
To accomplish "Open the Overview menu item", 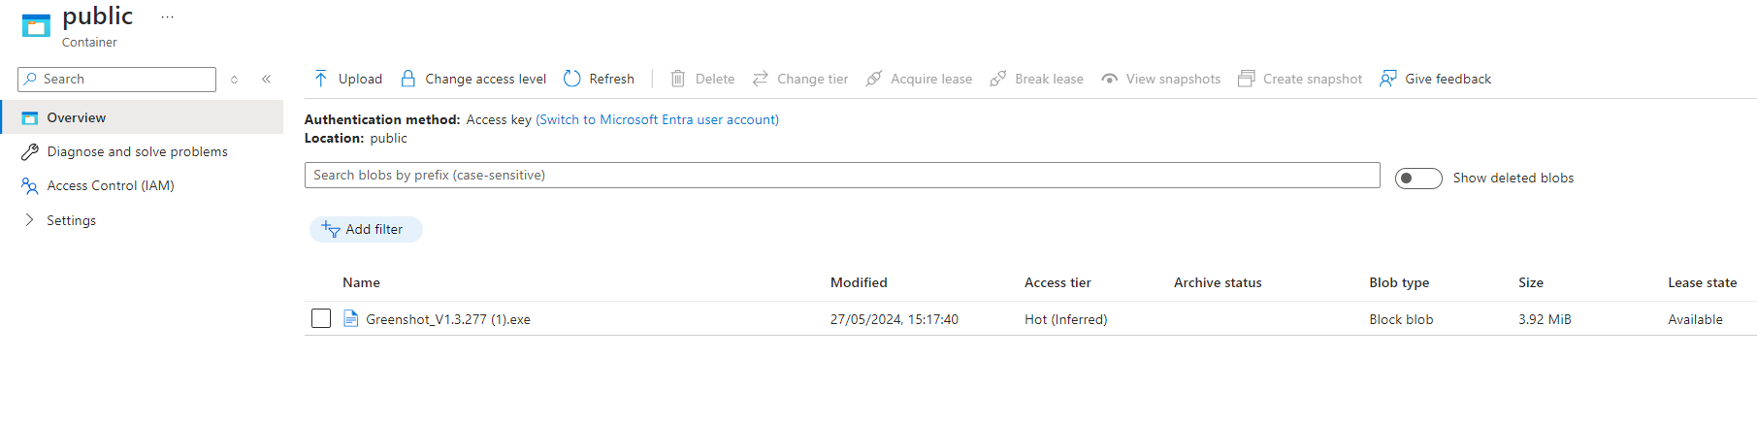I will tap(77, 118).
